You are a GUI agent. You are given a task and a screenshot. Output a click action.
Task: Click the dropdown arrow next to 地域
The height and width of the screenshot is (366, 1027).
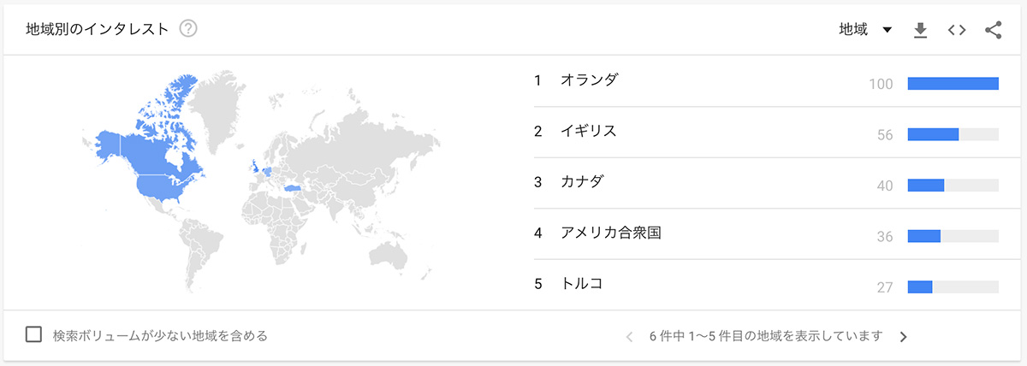click(x=887, y=30)
